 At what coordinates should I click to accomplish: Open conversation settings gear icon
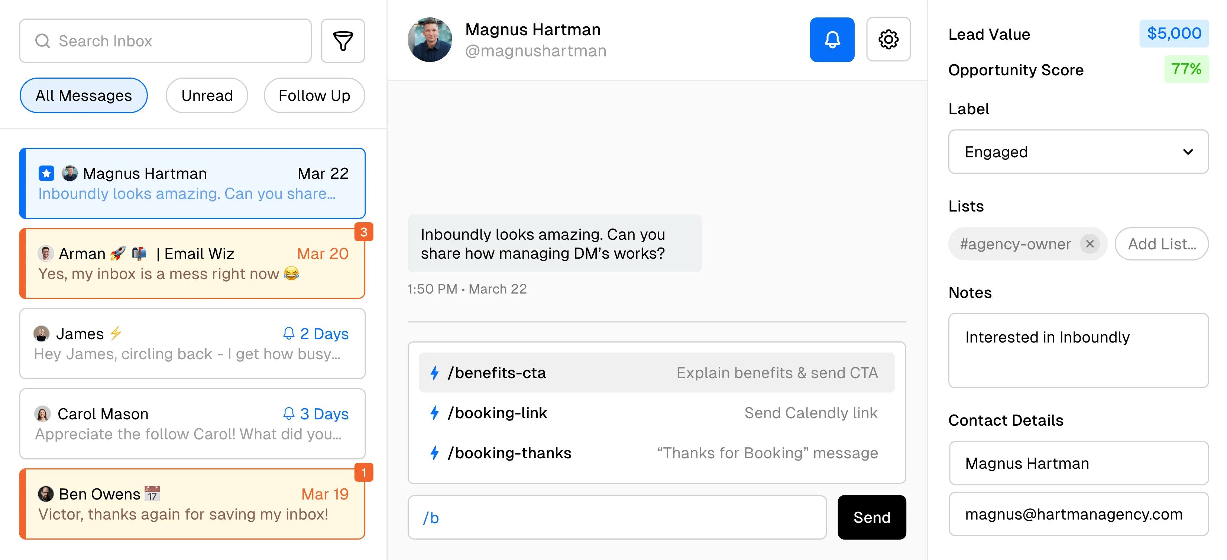pos(888,39)
